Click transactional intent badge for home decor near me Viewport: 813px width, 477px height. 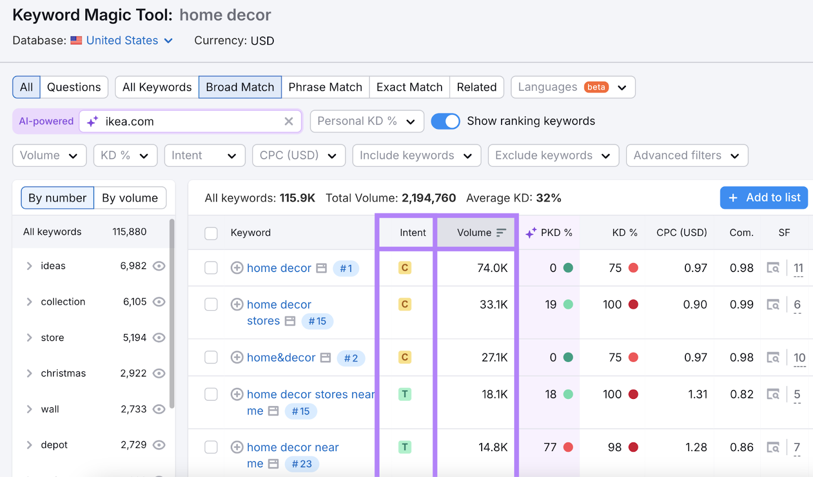tap(404, 447)
